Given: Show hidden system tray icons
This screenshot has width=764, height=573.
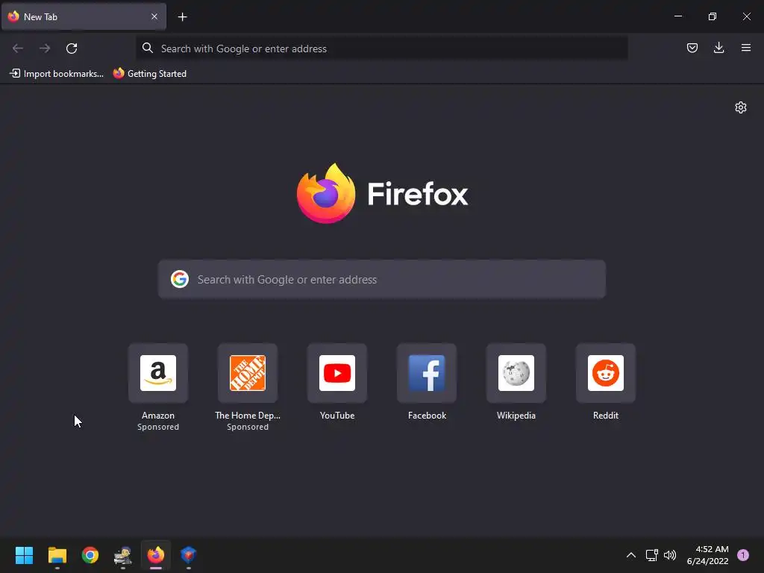Looking at the screenshot, I should coord(631,555).
